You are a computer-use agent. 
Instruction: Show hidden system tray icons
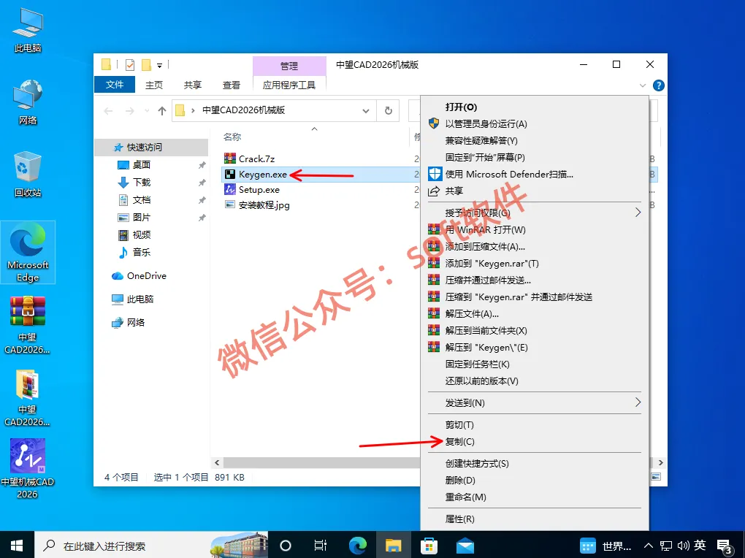click(649, 546)
